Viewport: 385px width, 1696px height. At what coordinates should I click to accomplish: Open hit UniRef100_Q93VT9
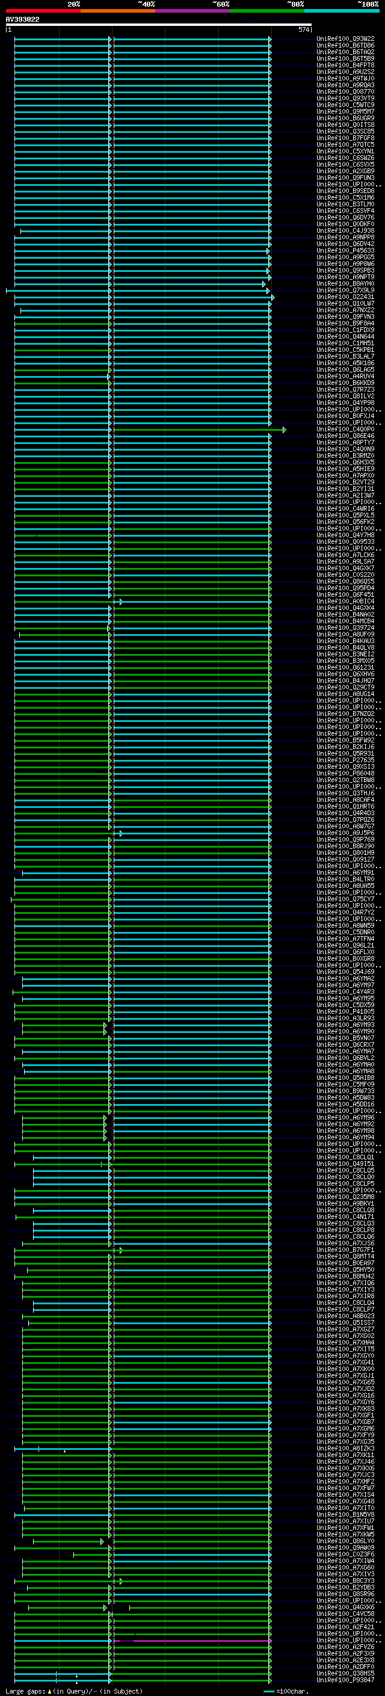coord(345,98)
